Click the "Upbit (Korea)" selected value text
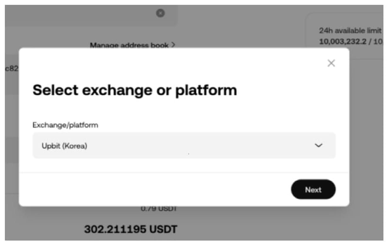Viewport: 388px width, 245px height. [64, 146]
